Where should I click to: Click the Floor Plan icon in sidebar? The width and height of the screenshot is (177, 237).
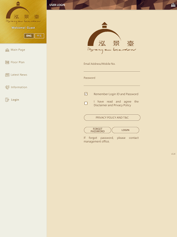coord(7,62)
